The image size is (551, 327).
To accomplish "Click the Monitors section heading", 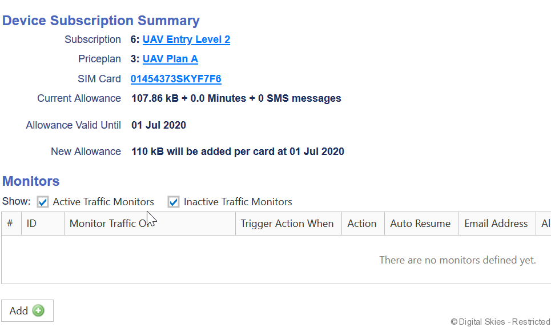I will [x=31, y=181].
